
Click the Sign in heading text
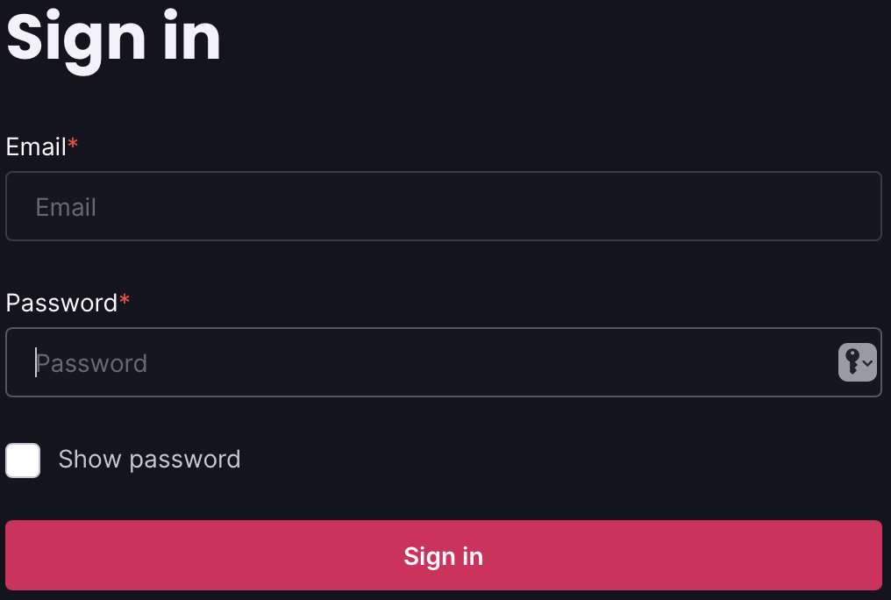click(x=113, y=37)
